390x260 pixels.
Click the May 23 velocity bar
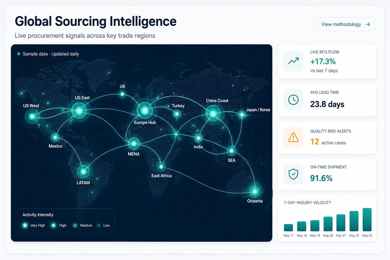pyautogui.click(x=367, y=219)
